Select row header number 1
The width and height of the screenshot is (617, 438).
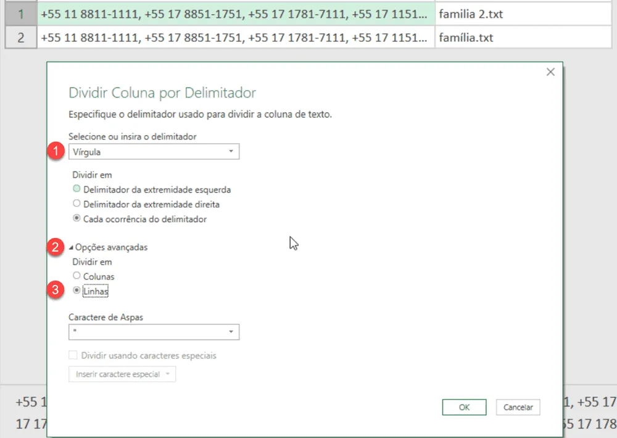tap(21, 14)
